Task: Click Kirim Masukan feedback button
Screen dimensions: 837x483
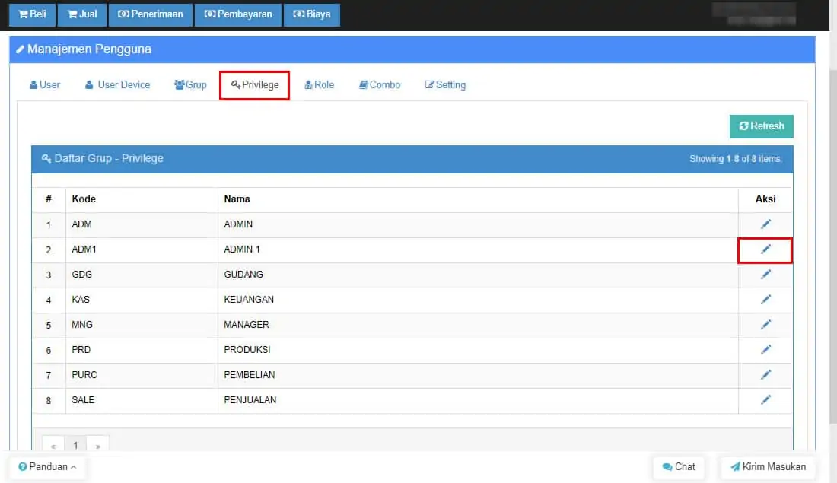Action: pyautogui.click(x=769, y=467)
